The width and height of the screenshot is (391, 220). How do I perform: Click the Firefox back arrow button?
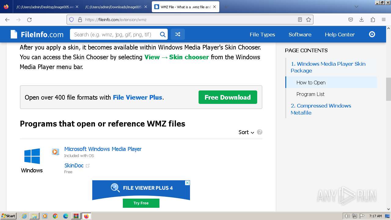[x=7, y=20]
